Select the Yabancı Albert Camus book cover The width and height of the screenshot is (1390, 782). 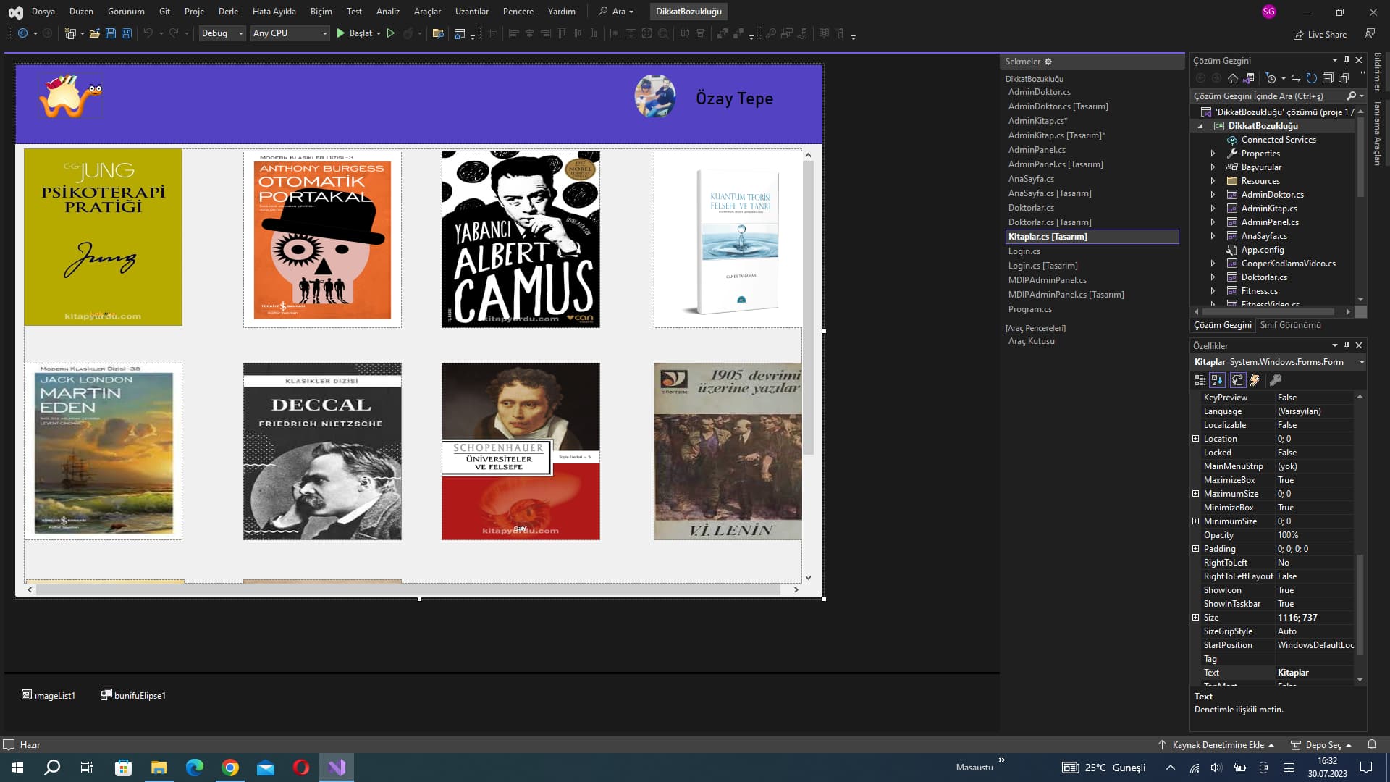(x=521, y=239)
